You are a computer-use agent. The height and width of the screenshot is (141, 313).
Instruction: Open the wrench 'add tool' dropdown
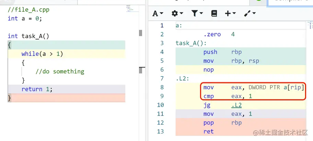click(250, 13)
